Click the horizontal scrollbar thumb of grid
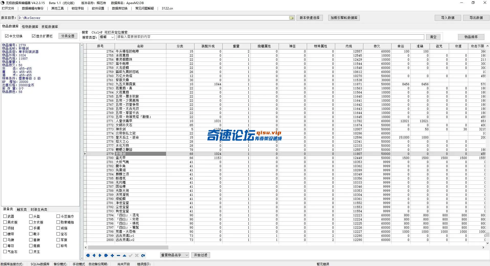Viewport: 490px width, 266px height. (x=128, y=248)
